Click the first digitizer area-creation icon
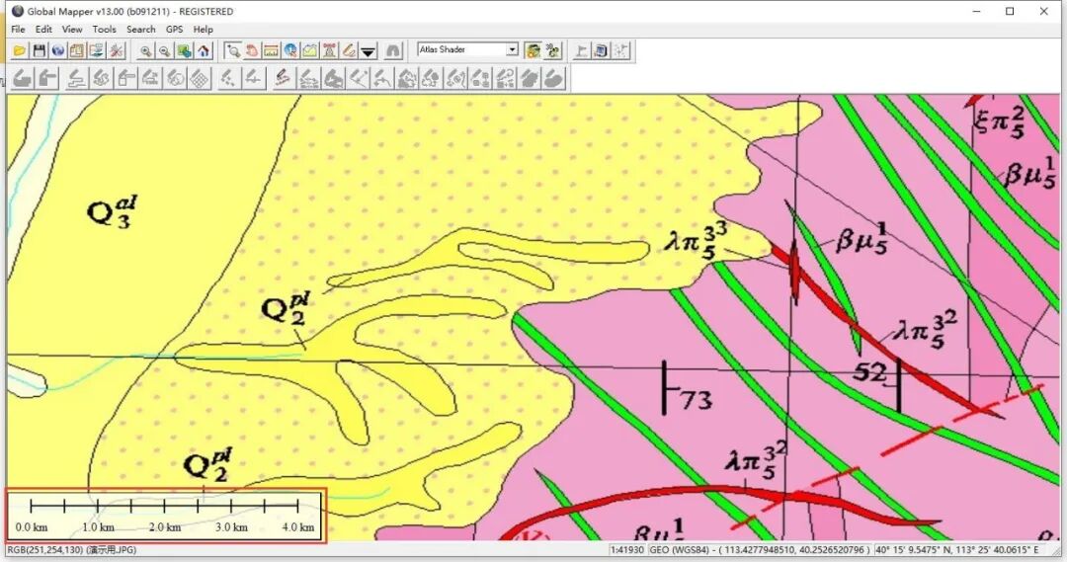The width and height of the screenshot is (1067, 562). click(x=22, y=78)
